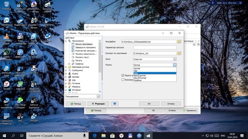
Task: Click OK in background xStarter window
Action: [x=153, y=110]
